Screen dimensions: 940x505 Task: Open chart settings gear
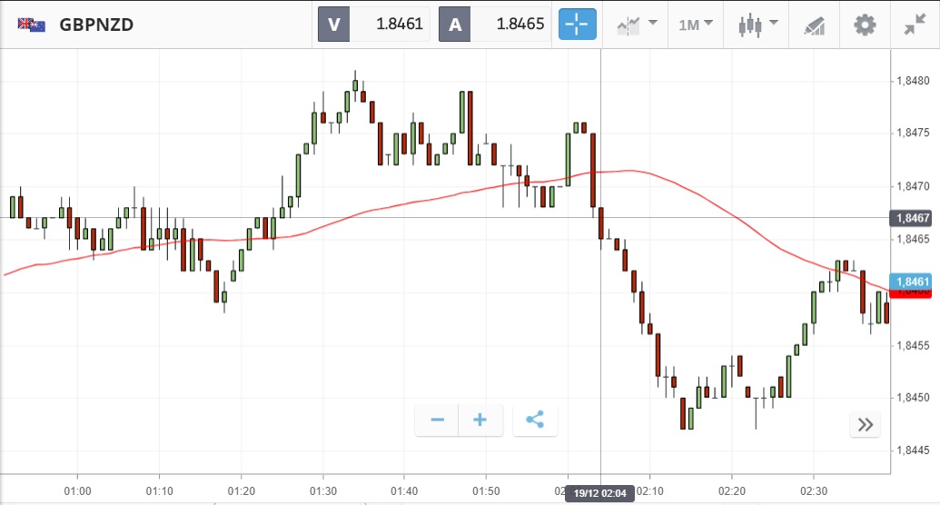(x=865, y=25)
